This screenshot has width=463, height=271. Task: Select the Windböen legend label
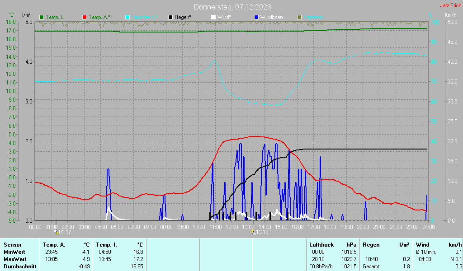[272, 17]
